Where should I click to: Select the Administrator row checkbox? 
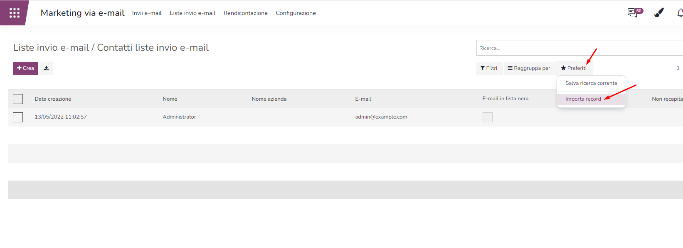pos(18,117)
